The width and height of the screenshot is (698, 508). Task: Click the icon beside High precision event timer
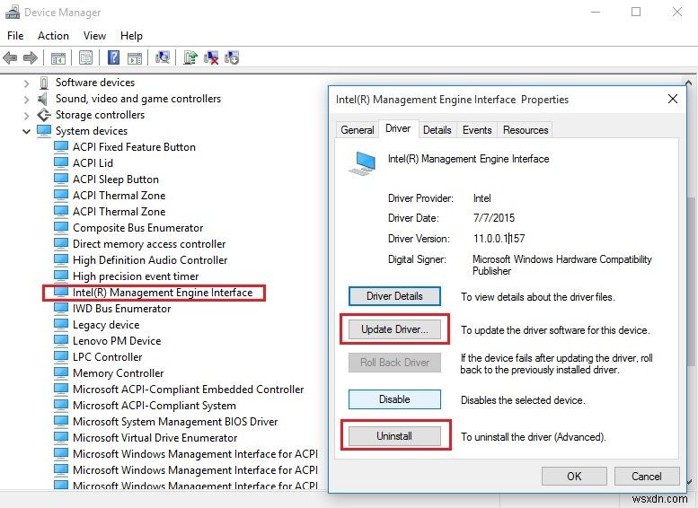(61, 276)
